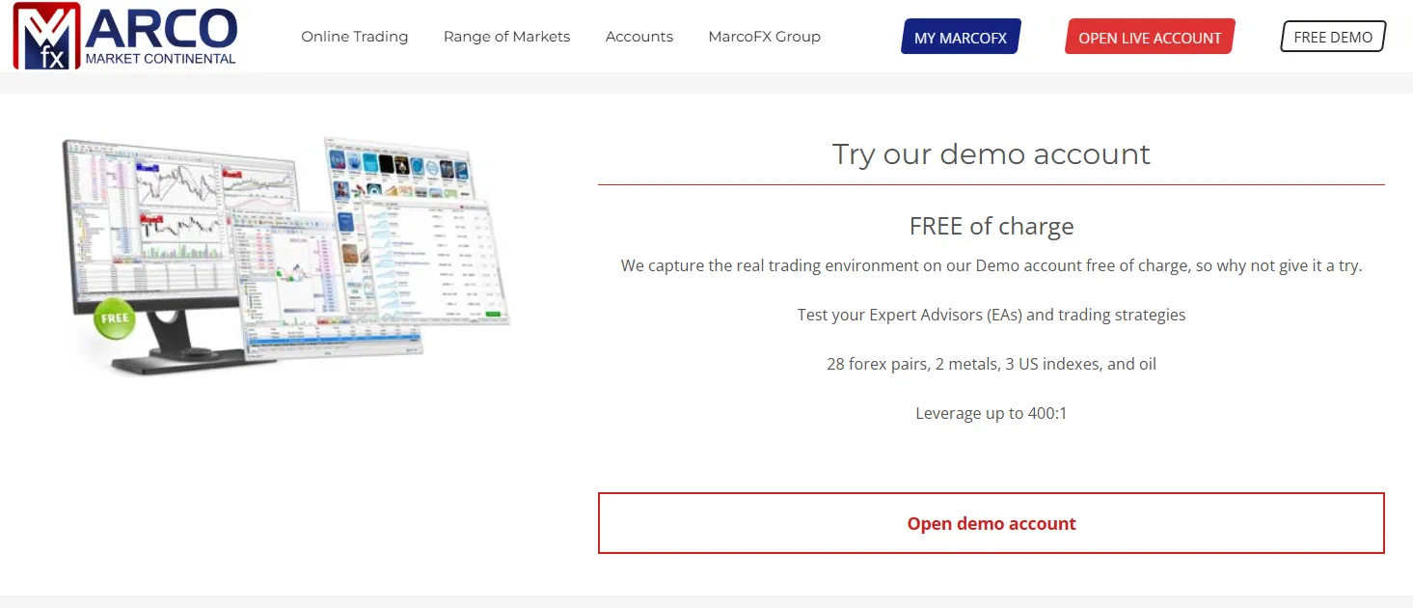Screen dimensions: 1413x608
Task: Click the '28 forex pairs, 2 metals' line
Action: coord(992,364)
